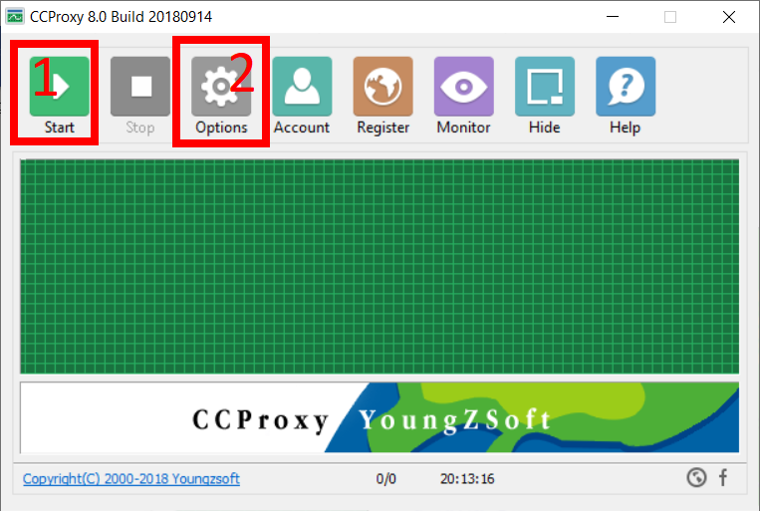Image resolution: width=760 pixels, height=511 pixels.
Task: Close the CCProxy window
Action: tap(728, 17)
